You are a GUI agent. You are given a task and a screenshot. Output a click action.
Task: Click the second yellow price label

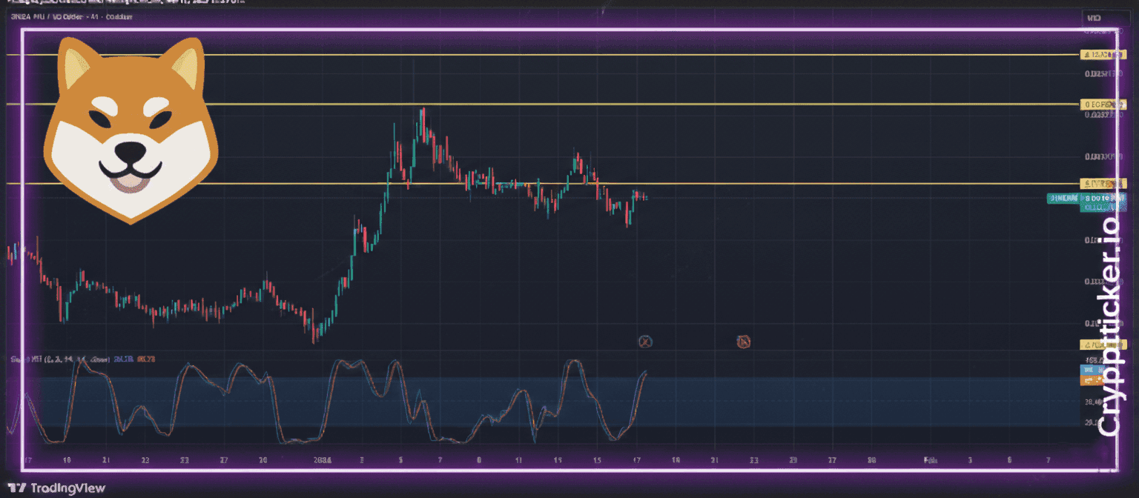click(1103, 104)
